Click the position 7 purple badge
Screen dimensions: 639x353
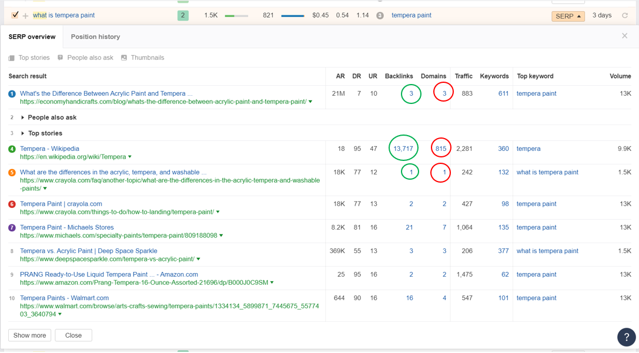12,227
